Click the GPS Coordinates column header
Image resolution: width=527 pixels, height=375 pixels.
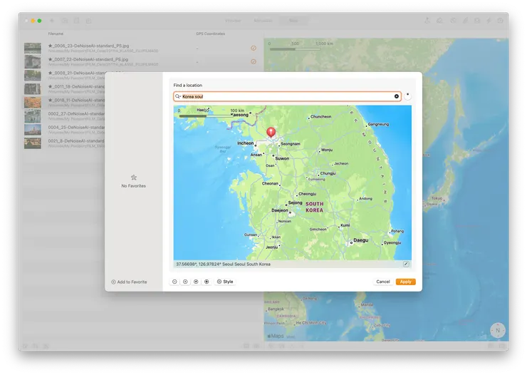pyautogui.click(x=210, y=34)
